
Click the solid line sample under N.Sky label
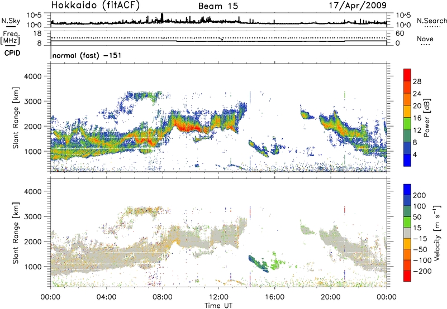click(11, 26)
